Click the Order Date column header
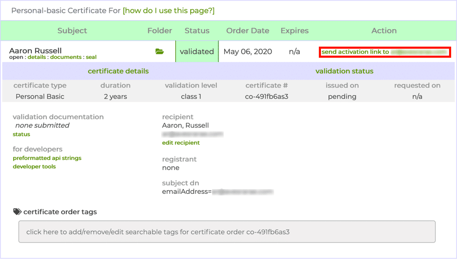This screenshot has width=457, height=259. point(249,31)
